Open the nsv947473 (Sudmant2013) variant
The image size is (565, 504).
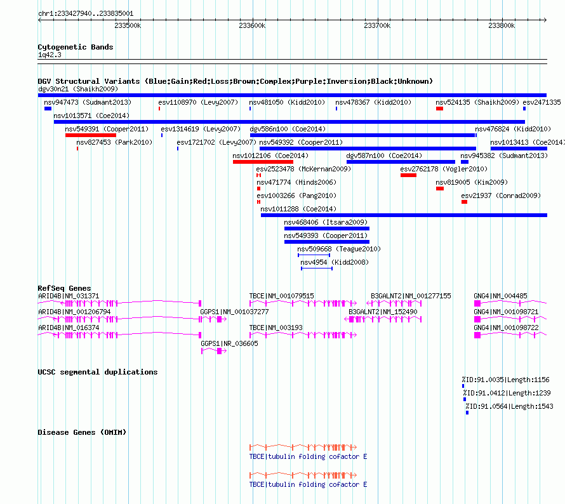pos(88,102)
